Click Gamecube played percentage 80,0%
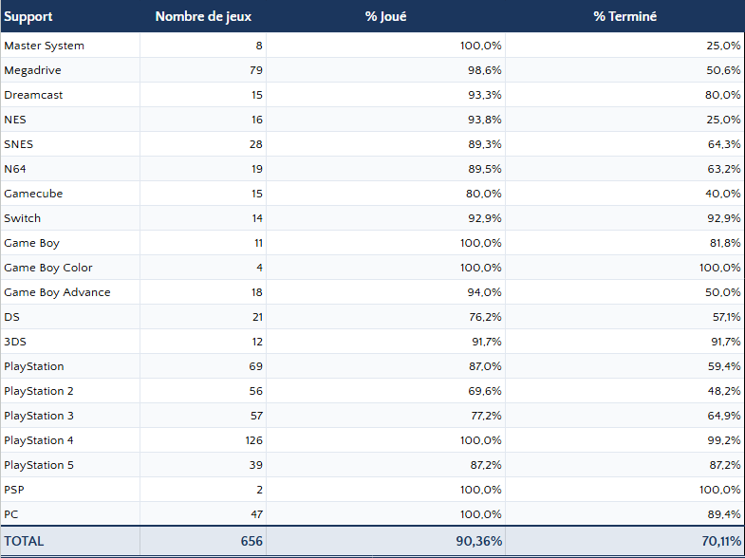Screen dimensions: 745x558 [x=485, y=194]
